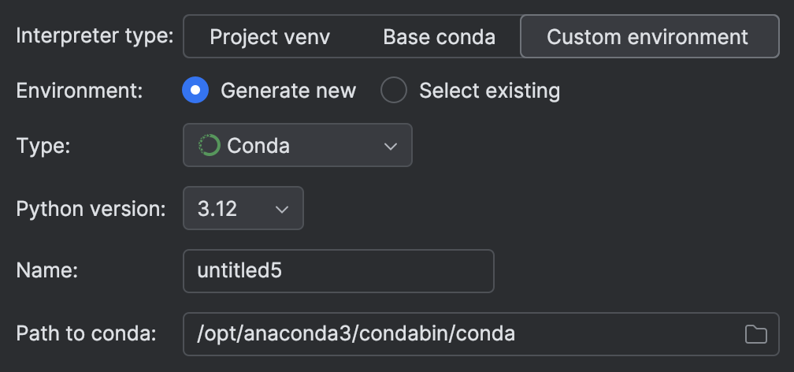Image resolution: width=794 pixels, height=372 pixels.
Task: Click the 'Name:' label
Action: click(x=47, y=270)
